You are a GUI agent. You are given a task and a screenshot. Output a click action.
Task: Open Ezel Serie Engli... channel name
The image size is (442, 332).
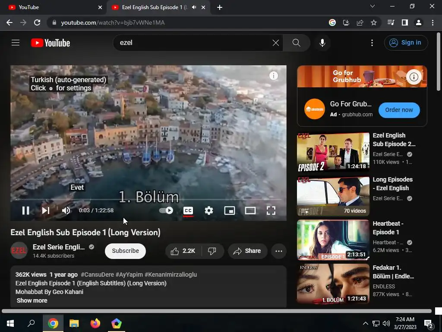tap(59, 247)
